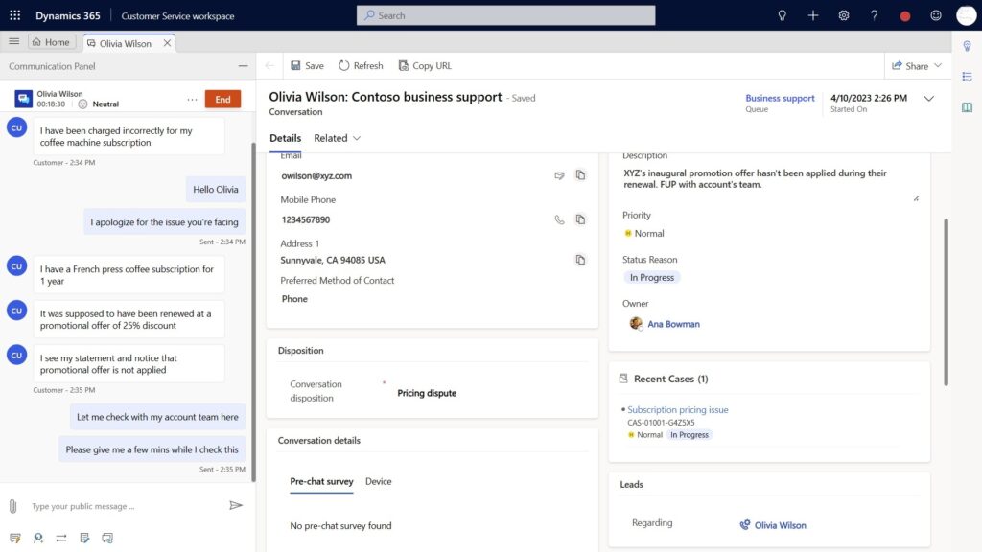Collapse the Communication Panel with the minus toggle
Viewport: 982px width, 552px height.
pyautogui.click(x=243, y=66)
